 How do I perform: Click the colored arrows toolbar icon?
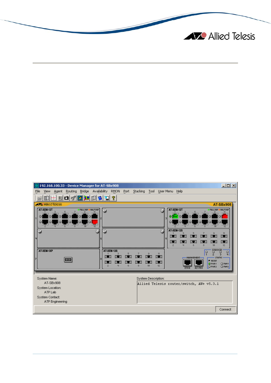tap(87, 198)
